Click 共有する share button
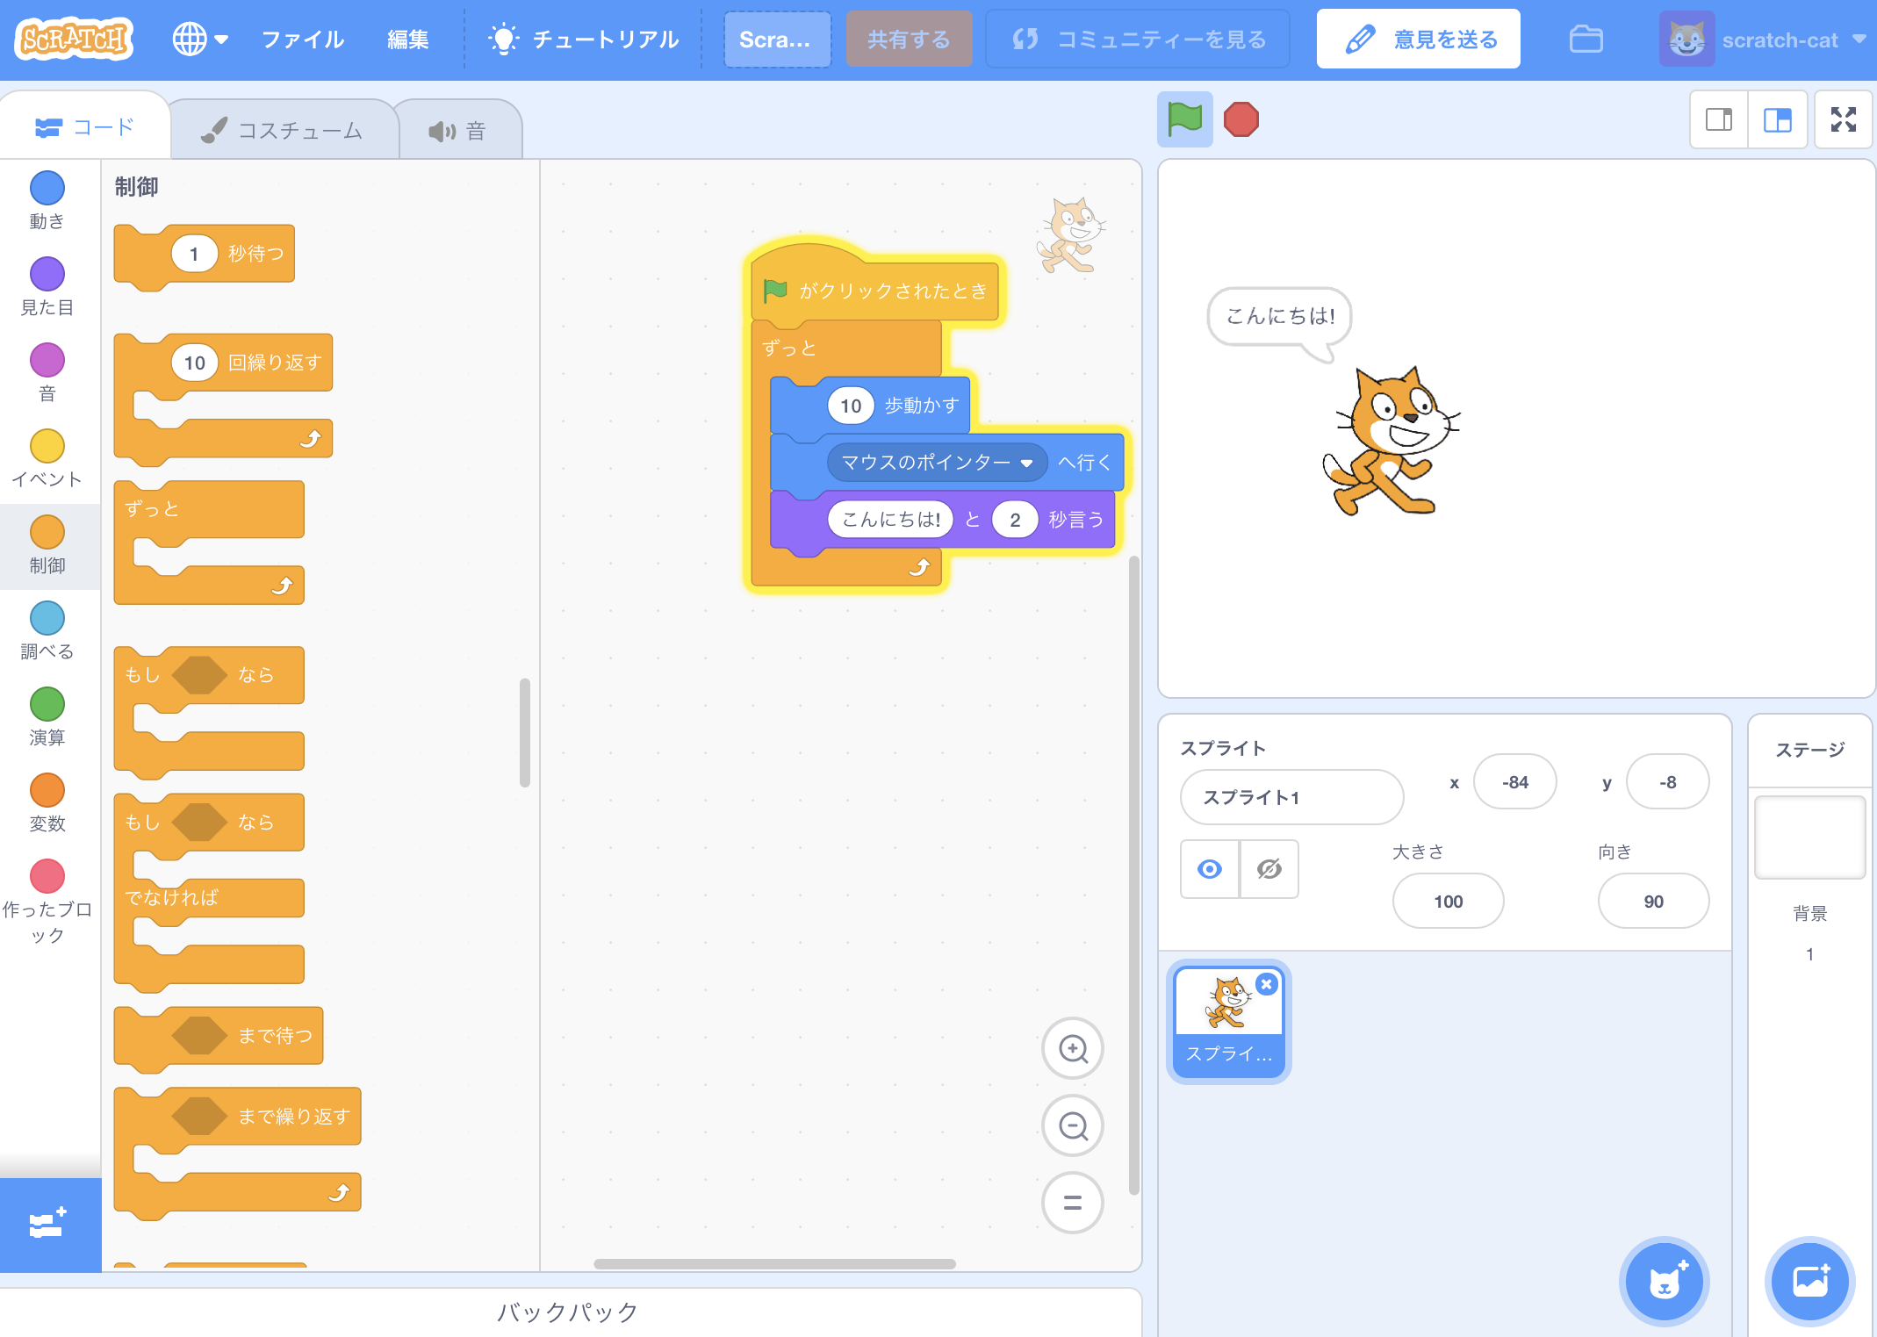This screenshot has height=1337, width=1877. pyautogui.click(x=904, y=40)
